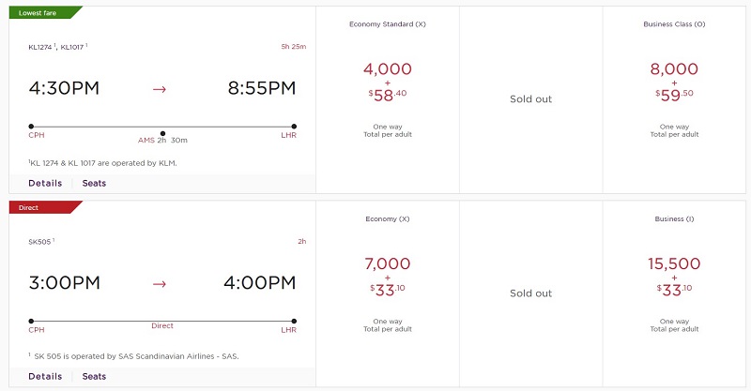Viewport: 751px width, 391px height.
Task: Click Sold out cell for SK505 flight
Action: point(530,293)
